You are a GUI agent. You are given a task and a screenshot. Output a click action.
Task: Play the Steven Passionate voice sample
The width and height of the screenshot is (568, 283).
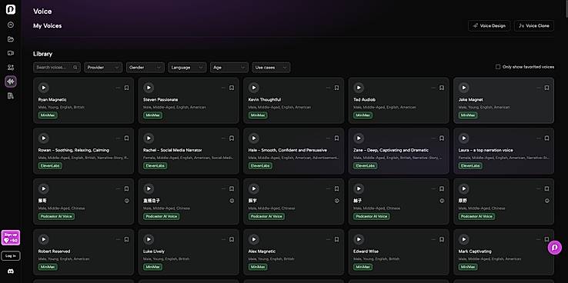[x=149, y=88]
